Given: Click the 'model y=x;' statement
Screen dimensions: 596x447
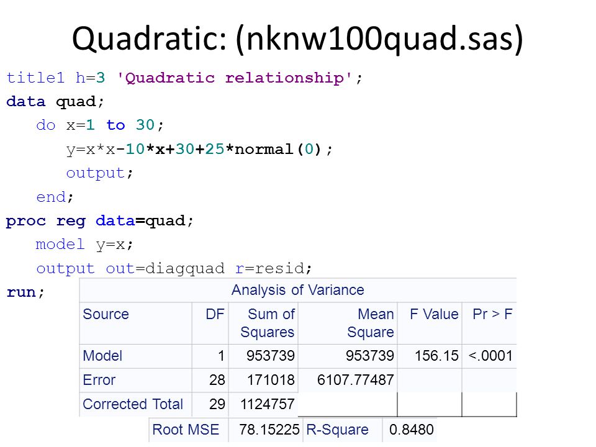Looking at the screenshot, I should click(x=84, y=245).
